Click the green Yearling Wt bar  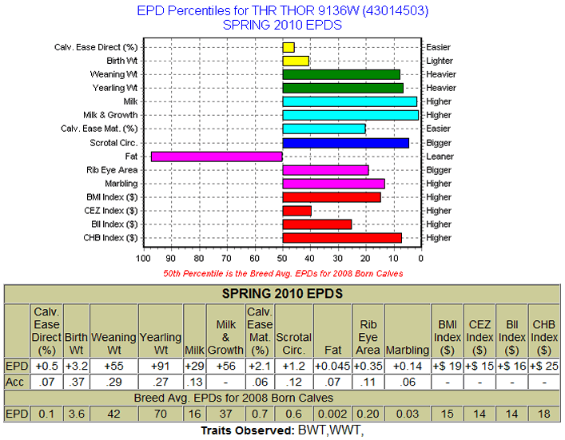pyautogui.click(x=343, y=88)
